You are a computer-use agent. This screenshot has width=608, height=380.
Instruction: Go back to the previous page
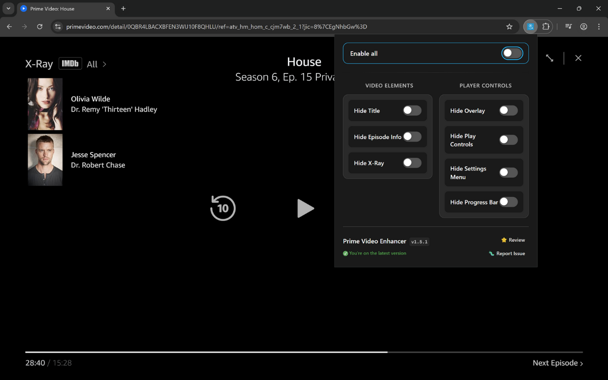9,27
